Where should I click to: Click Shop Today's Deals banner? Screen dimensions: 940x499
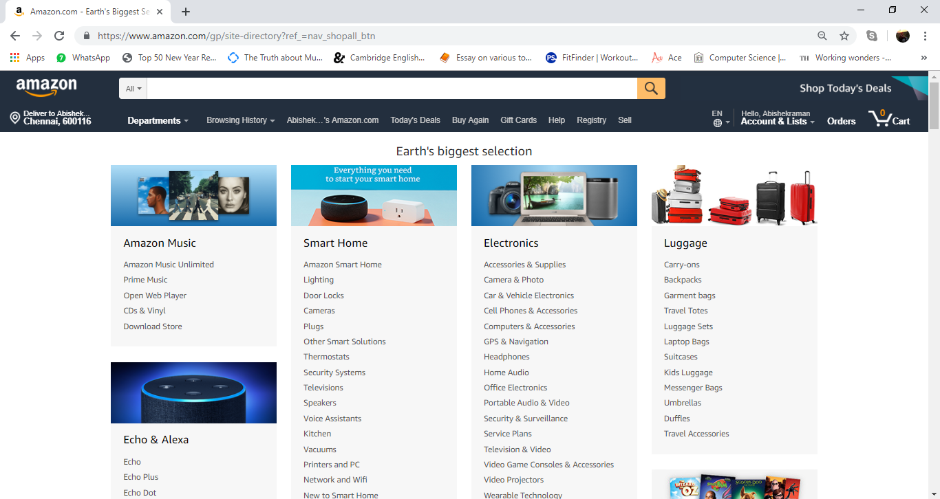pos(845,88)
